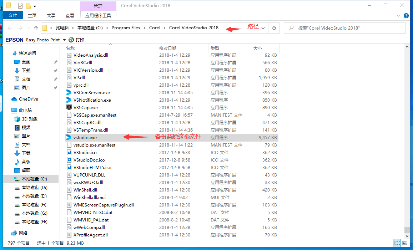Navigate back with the back arrow
This screenshot has height=250, width=413.
point(10,28)
